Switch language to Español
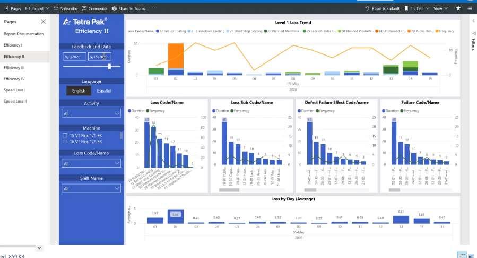This screenshot has height=258, width=477. click(104, 90)
